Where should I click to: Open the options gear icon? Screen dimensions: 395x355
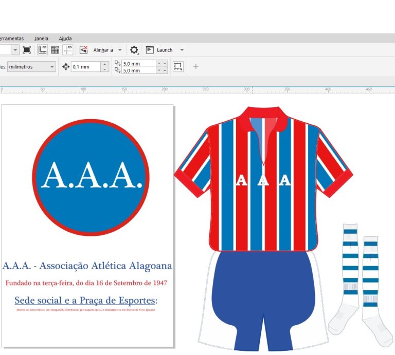(134, 50)
